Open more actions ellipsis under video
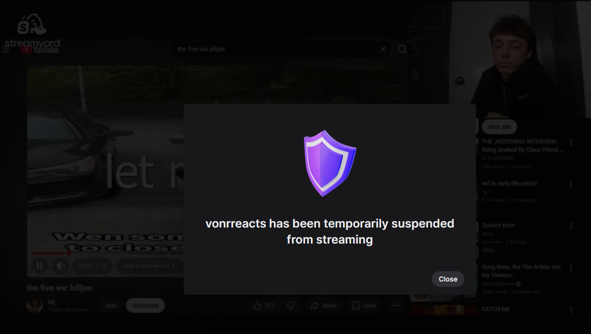 (396, 305)
